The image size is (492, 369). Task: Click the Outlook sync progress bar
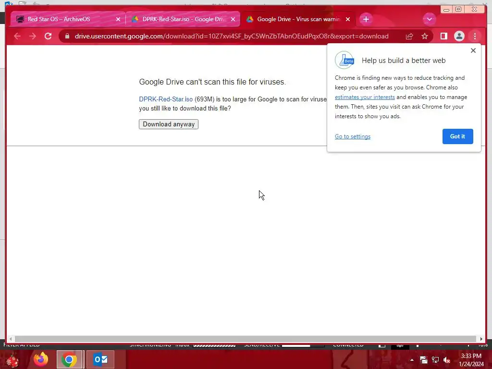tap(214, 345)
